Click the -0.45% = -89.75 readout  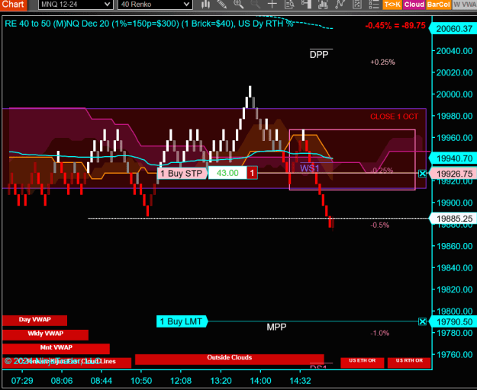point(395,25)
